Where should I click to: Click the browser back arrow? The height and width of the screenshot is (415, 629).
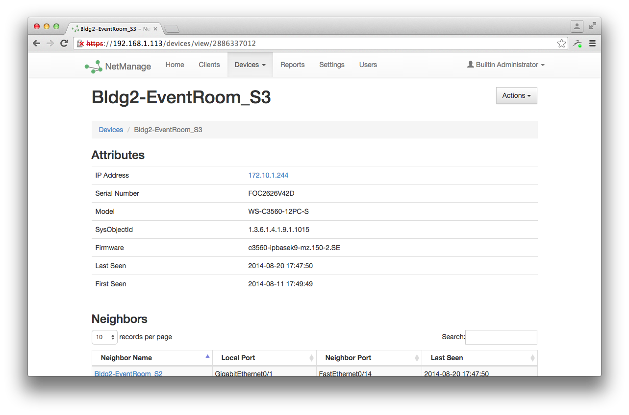pyautogui.click(x=36, y=43)
